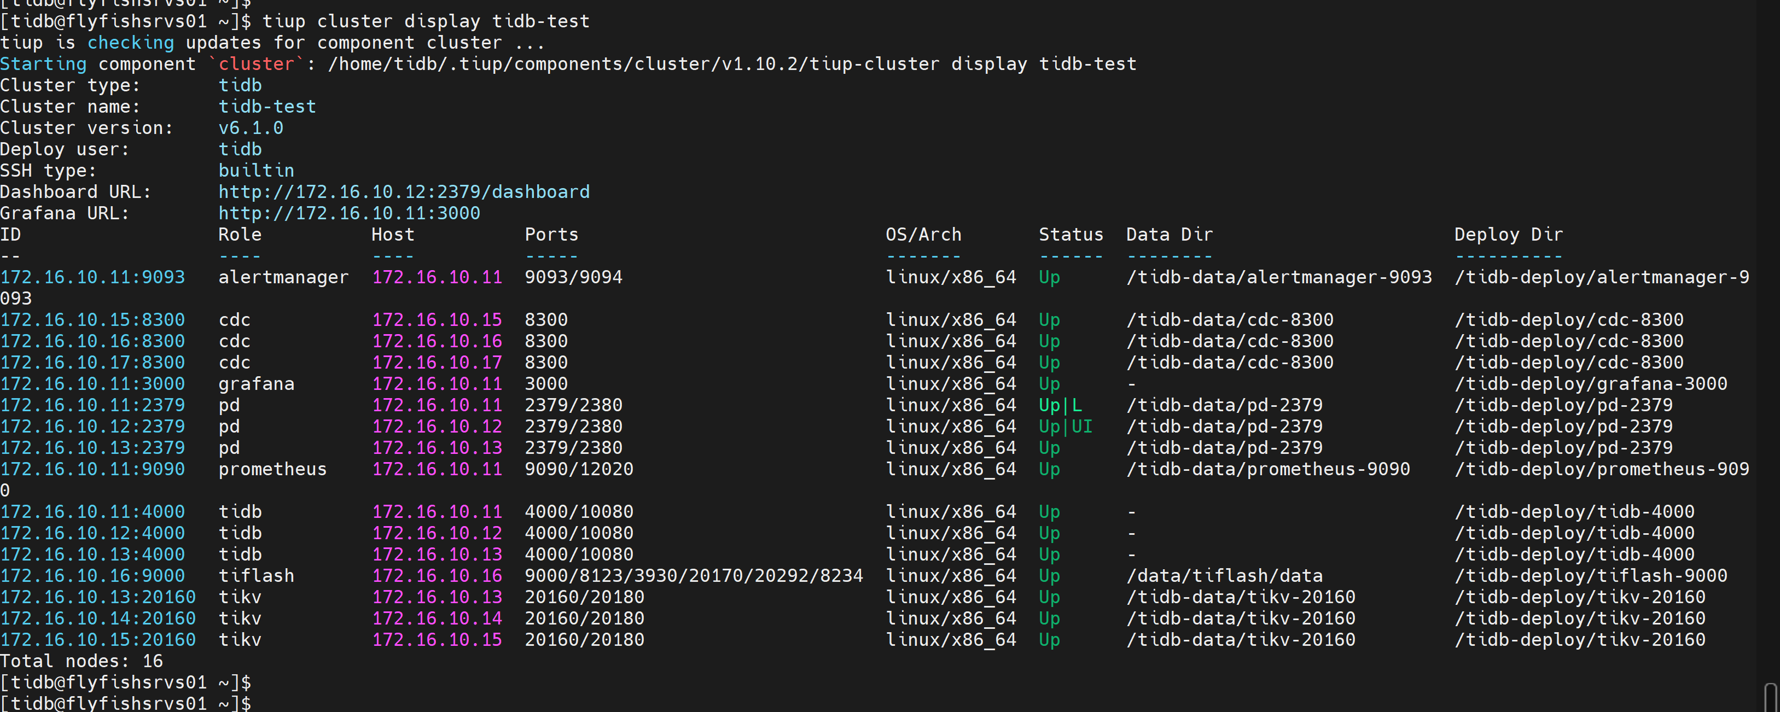1780x712 pixels.
Task: Click cluster name value tidb-test
Action: (x=267, y=106)
